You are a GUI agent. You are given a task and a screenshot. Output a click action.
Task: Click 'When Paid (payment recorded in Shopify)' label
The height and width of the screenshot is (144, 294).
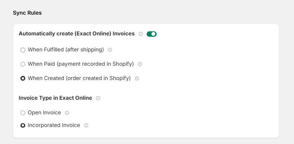point(81,64)
